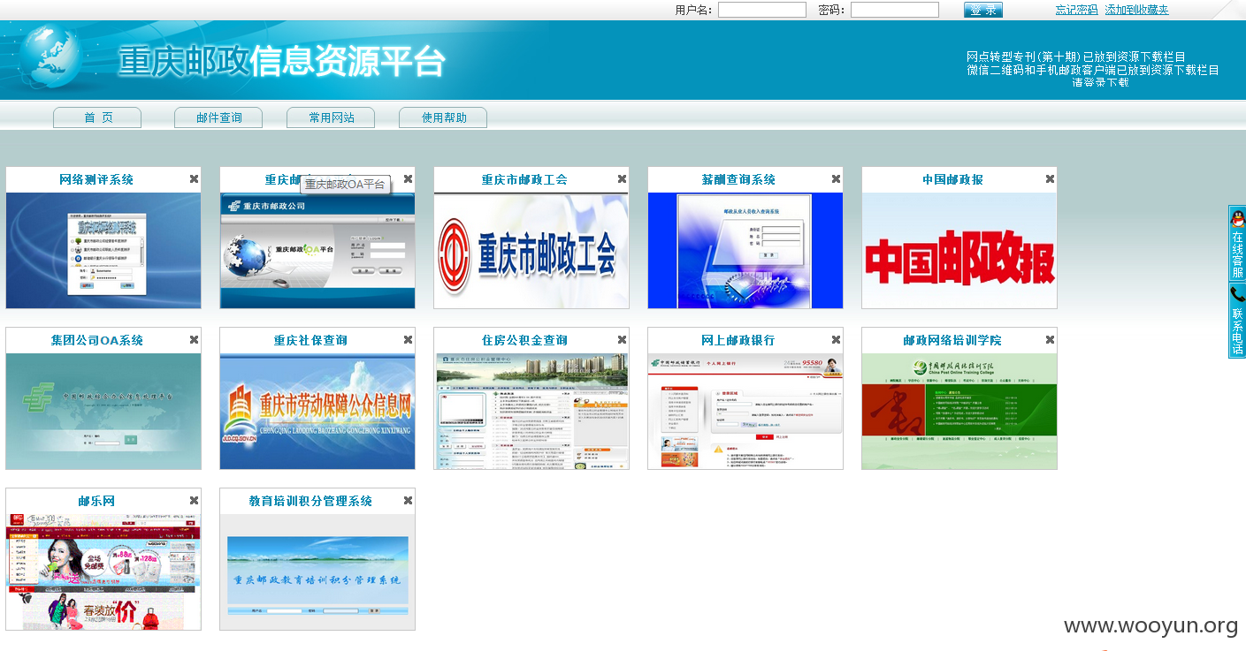Switch to the 邮件查询 tab
Screen dimensions: 1246x651
coord(218,117)
